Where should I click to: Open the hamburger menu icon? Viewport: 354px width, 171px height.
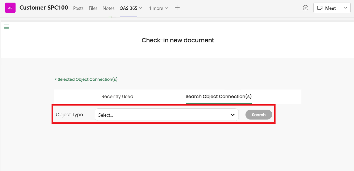6,27
